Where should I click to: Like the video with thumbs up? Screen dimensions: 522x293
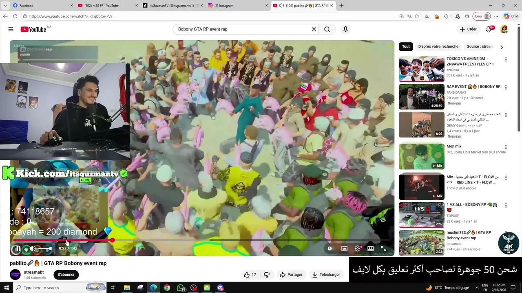click(250, 275)
